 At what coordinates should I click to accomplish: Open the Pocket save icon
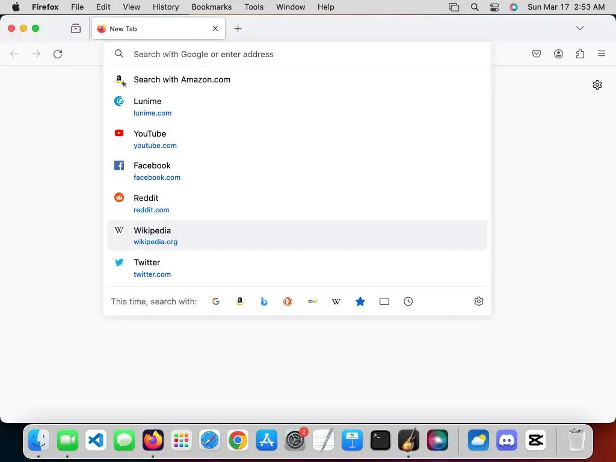click(x=536, y=54)
